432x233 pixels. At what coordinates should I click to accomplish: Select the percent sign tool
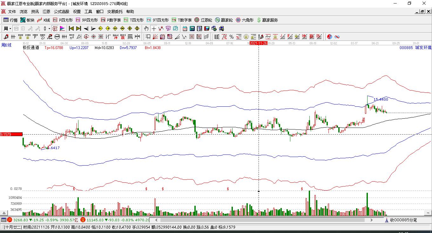pos(232,37)
